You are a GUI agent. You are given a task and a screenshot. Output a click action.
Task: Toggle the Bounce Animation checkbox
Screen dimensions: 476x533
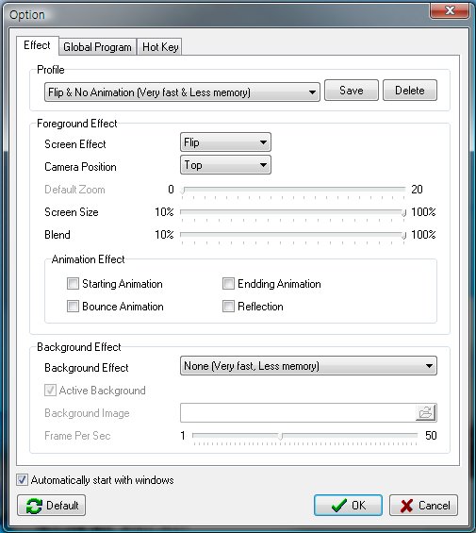click(73, 307)
